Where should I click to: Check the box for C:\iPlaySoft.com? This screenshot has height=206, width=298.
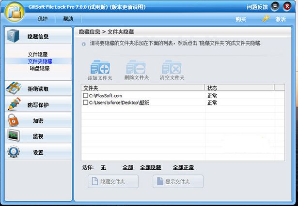[85, 95]
